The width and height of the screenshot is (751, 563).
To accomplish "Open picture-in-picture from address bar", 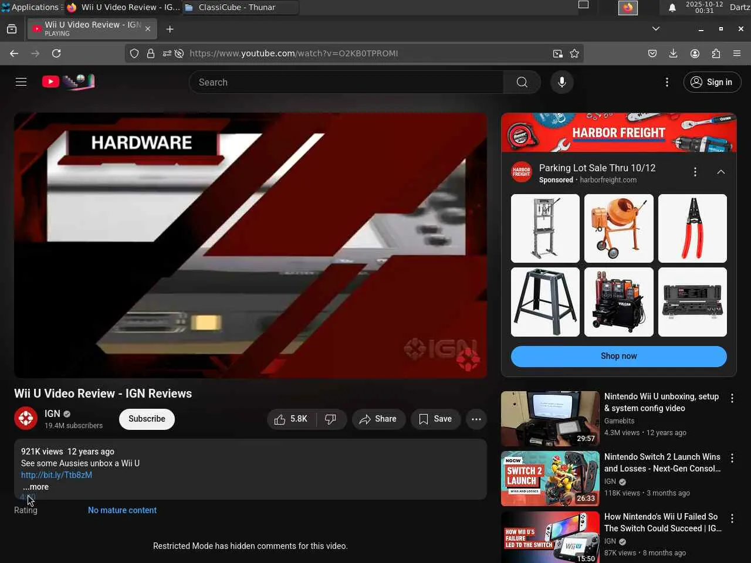I will [557, 53].
